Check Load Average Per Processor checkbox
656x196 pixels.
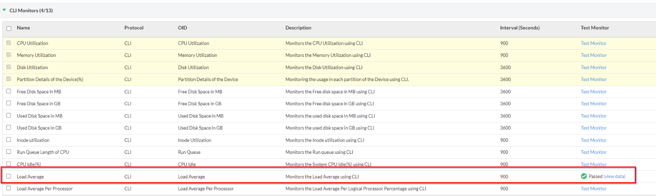(x=9, y=188)
